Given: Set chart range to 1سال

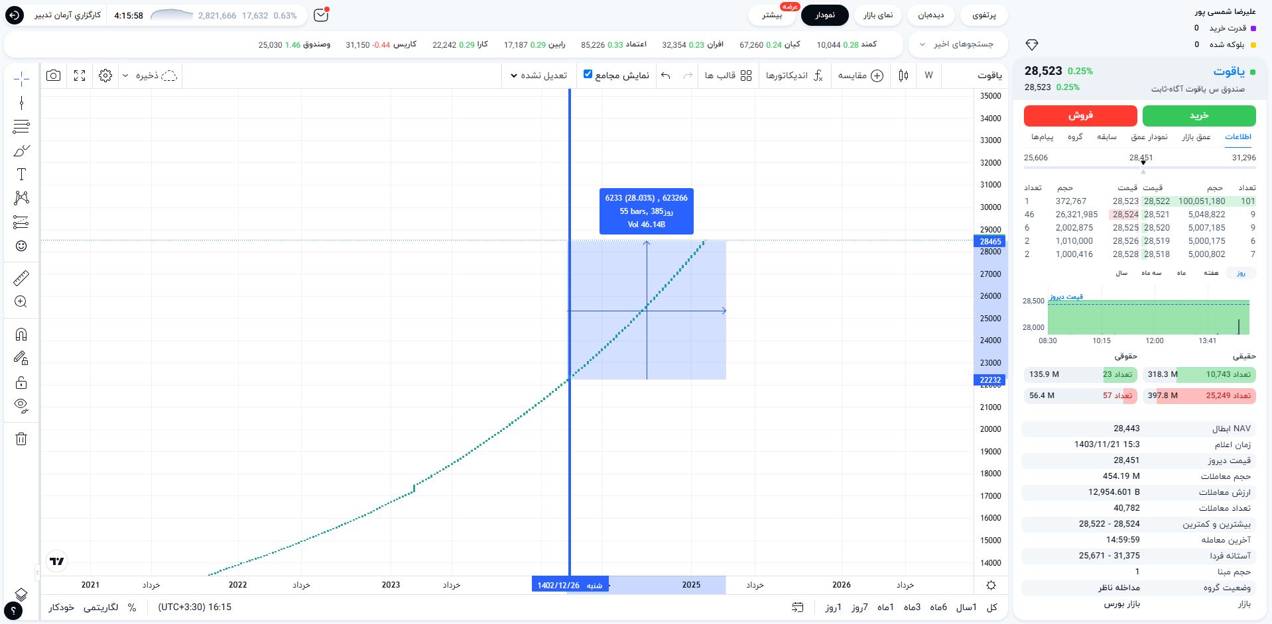Looking at the screenshot, I should coord(966,607).
